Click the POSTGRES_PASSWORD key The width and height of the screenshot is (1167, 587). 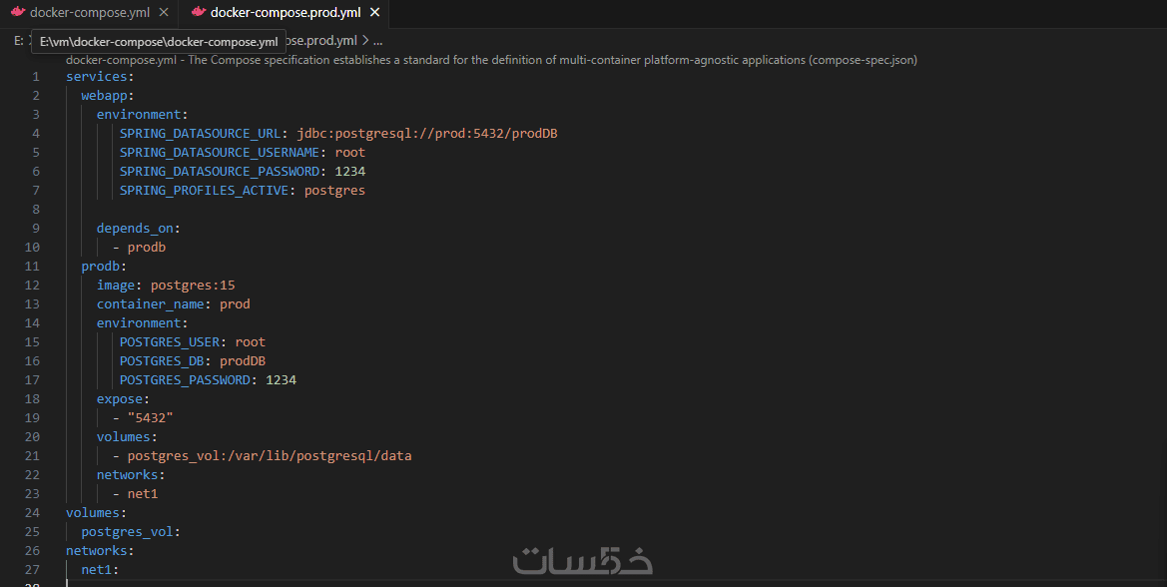tap(185, 380)
